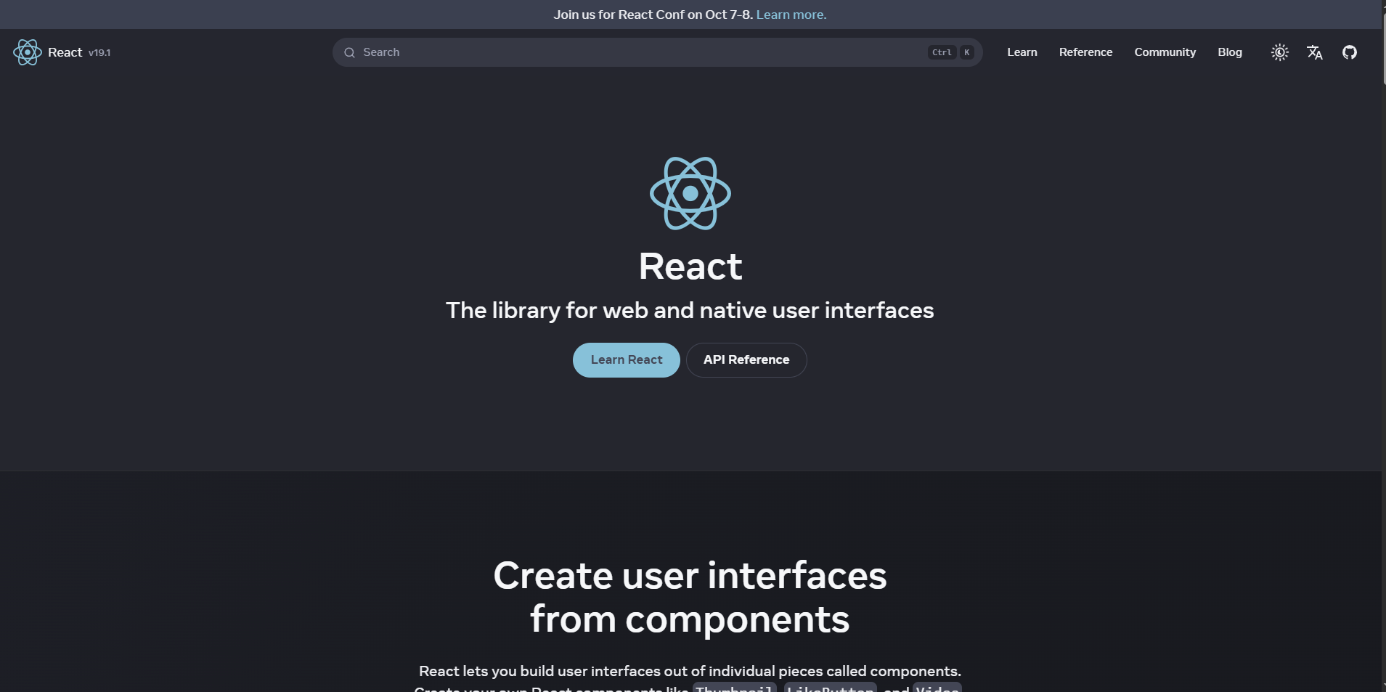Click the Ctrl K shortcut badge
The image size is (1386, 692).
tap(951, 52)
